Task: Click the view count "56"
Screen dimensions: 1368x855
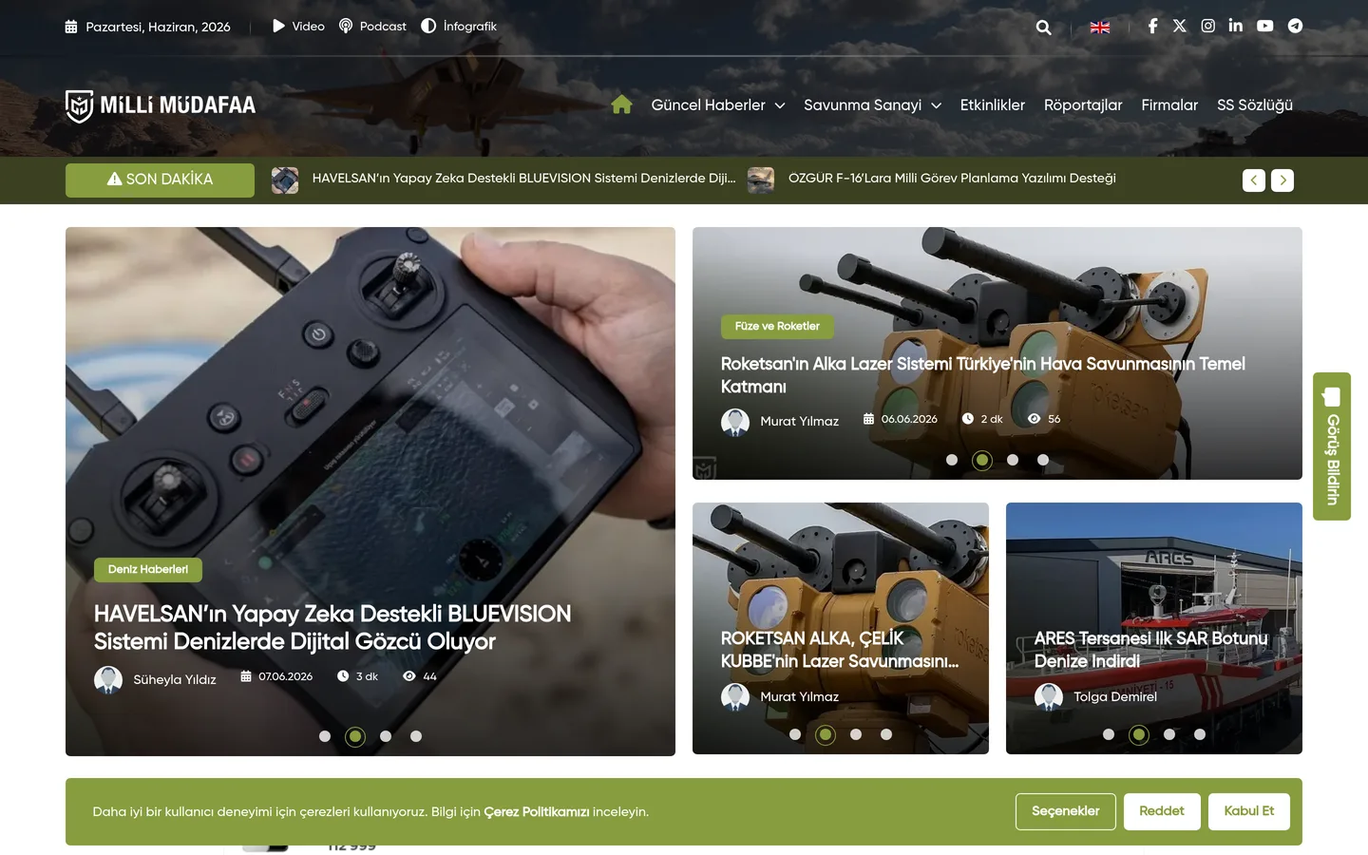Action: pos(1054,419)
